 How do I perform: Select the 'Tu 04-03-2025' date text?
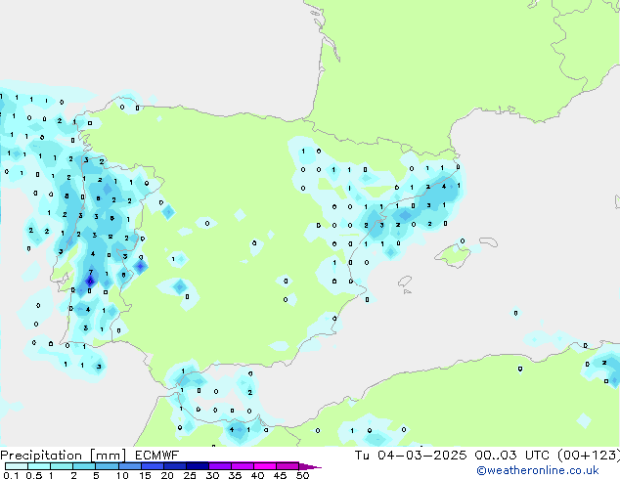(x=411, y=456)
